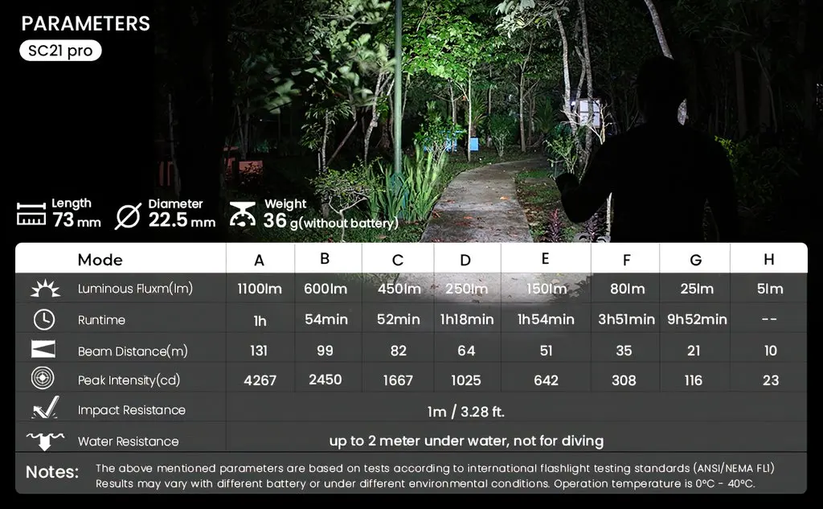
Task: Click the 5lm luminous flux value
Action: pyautogui.click(x=770, y=289)
